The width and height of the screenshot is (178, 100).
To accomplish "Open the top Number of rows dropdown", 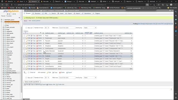I will point(47,28).
